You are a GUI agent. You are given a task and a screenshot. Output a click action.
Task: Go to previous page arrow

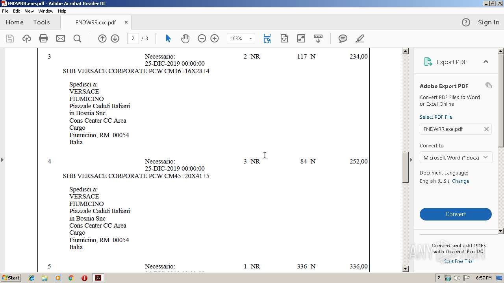click(102, 39)
